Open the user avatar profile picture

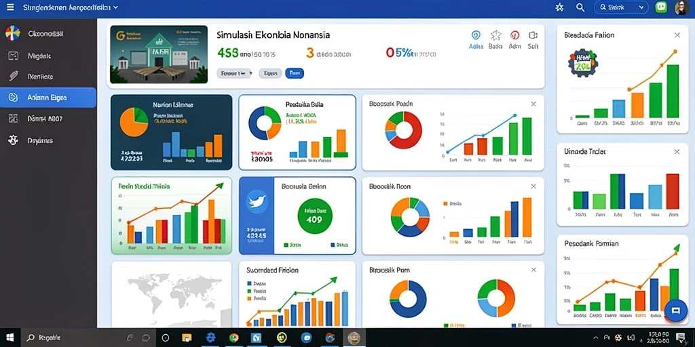pos(681,7)
